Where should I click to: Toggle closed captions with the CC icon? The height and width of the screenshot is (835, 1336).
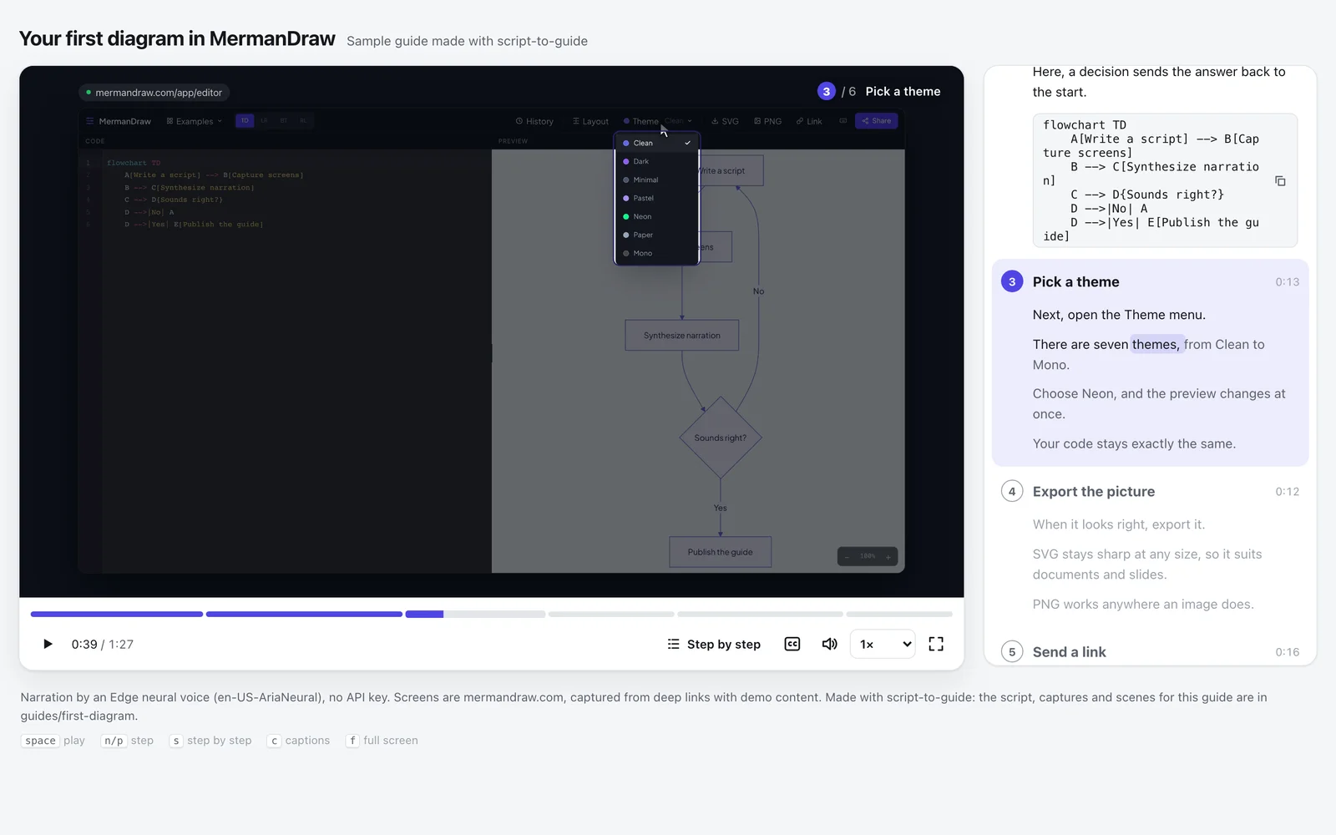tap(792, 644)
